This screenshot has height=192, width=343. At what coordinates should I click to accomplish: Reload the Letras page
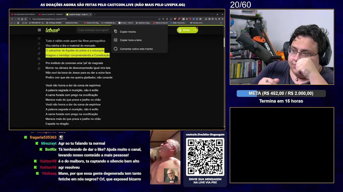click(x=19, y=19)
